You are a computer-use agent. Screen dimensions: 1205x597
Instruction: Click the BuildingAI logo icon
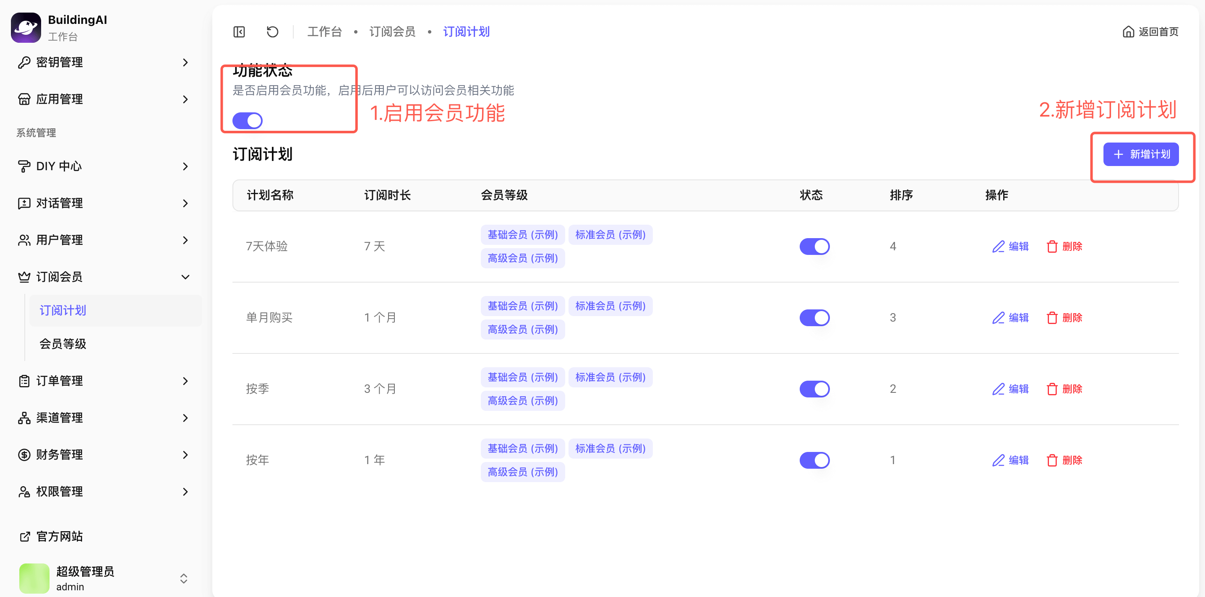click(26, 28)
